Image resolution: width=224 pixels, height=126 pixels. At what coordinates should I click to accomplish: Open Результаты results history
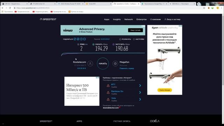[125, 39]
